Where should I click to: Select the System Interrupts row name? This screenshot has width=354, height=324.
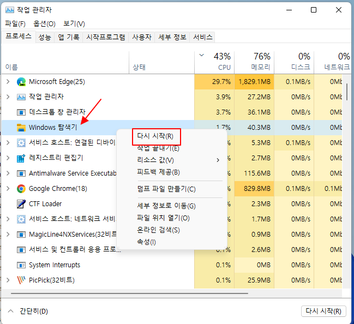(x=55, y=265)
